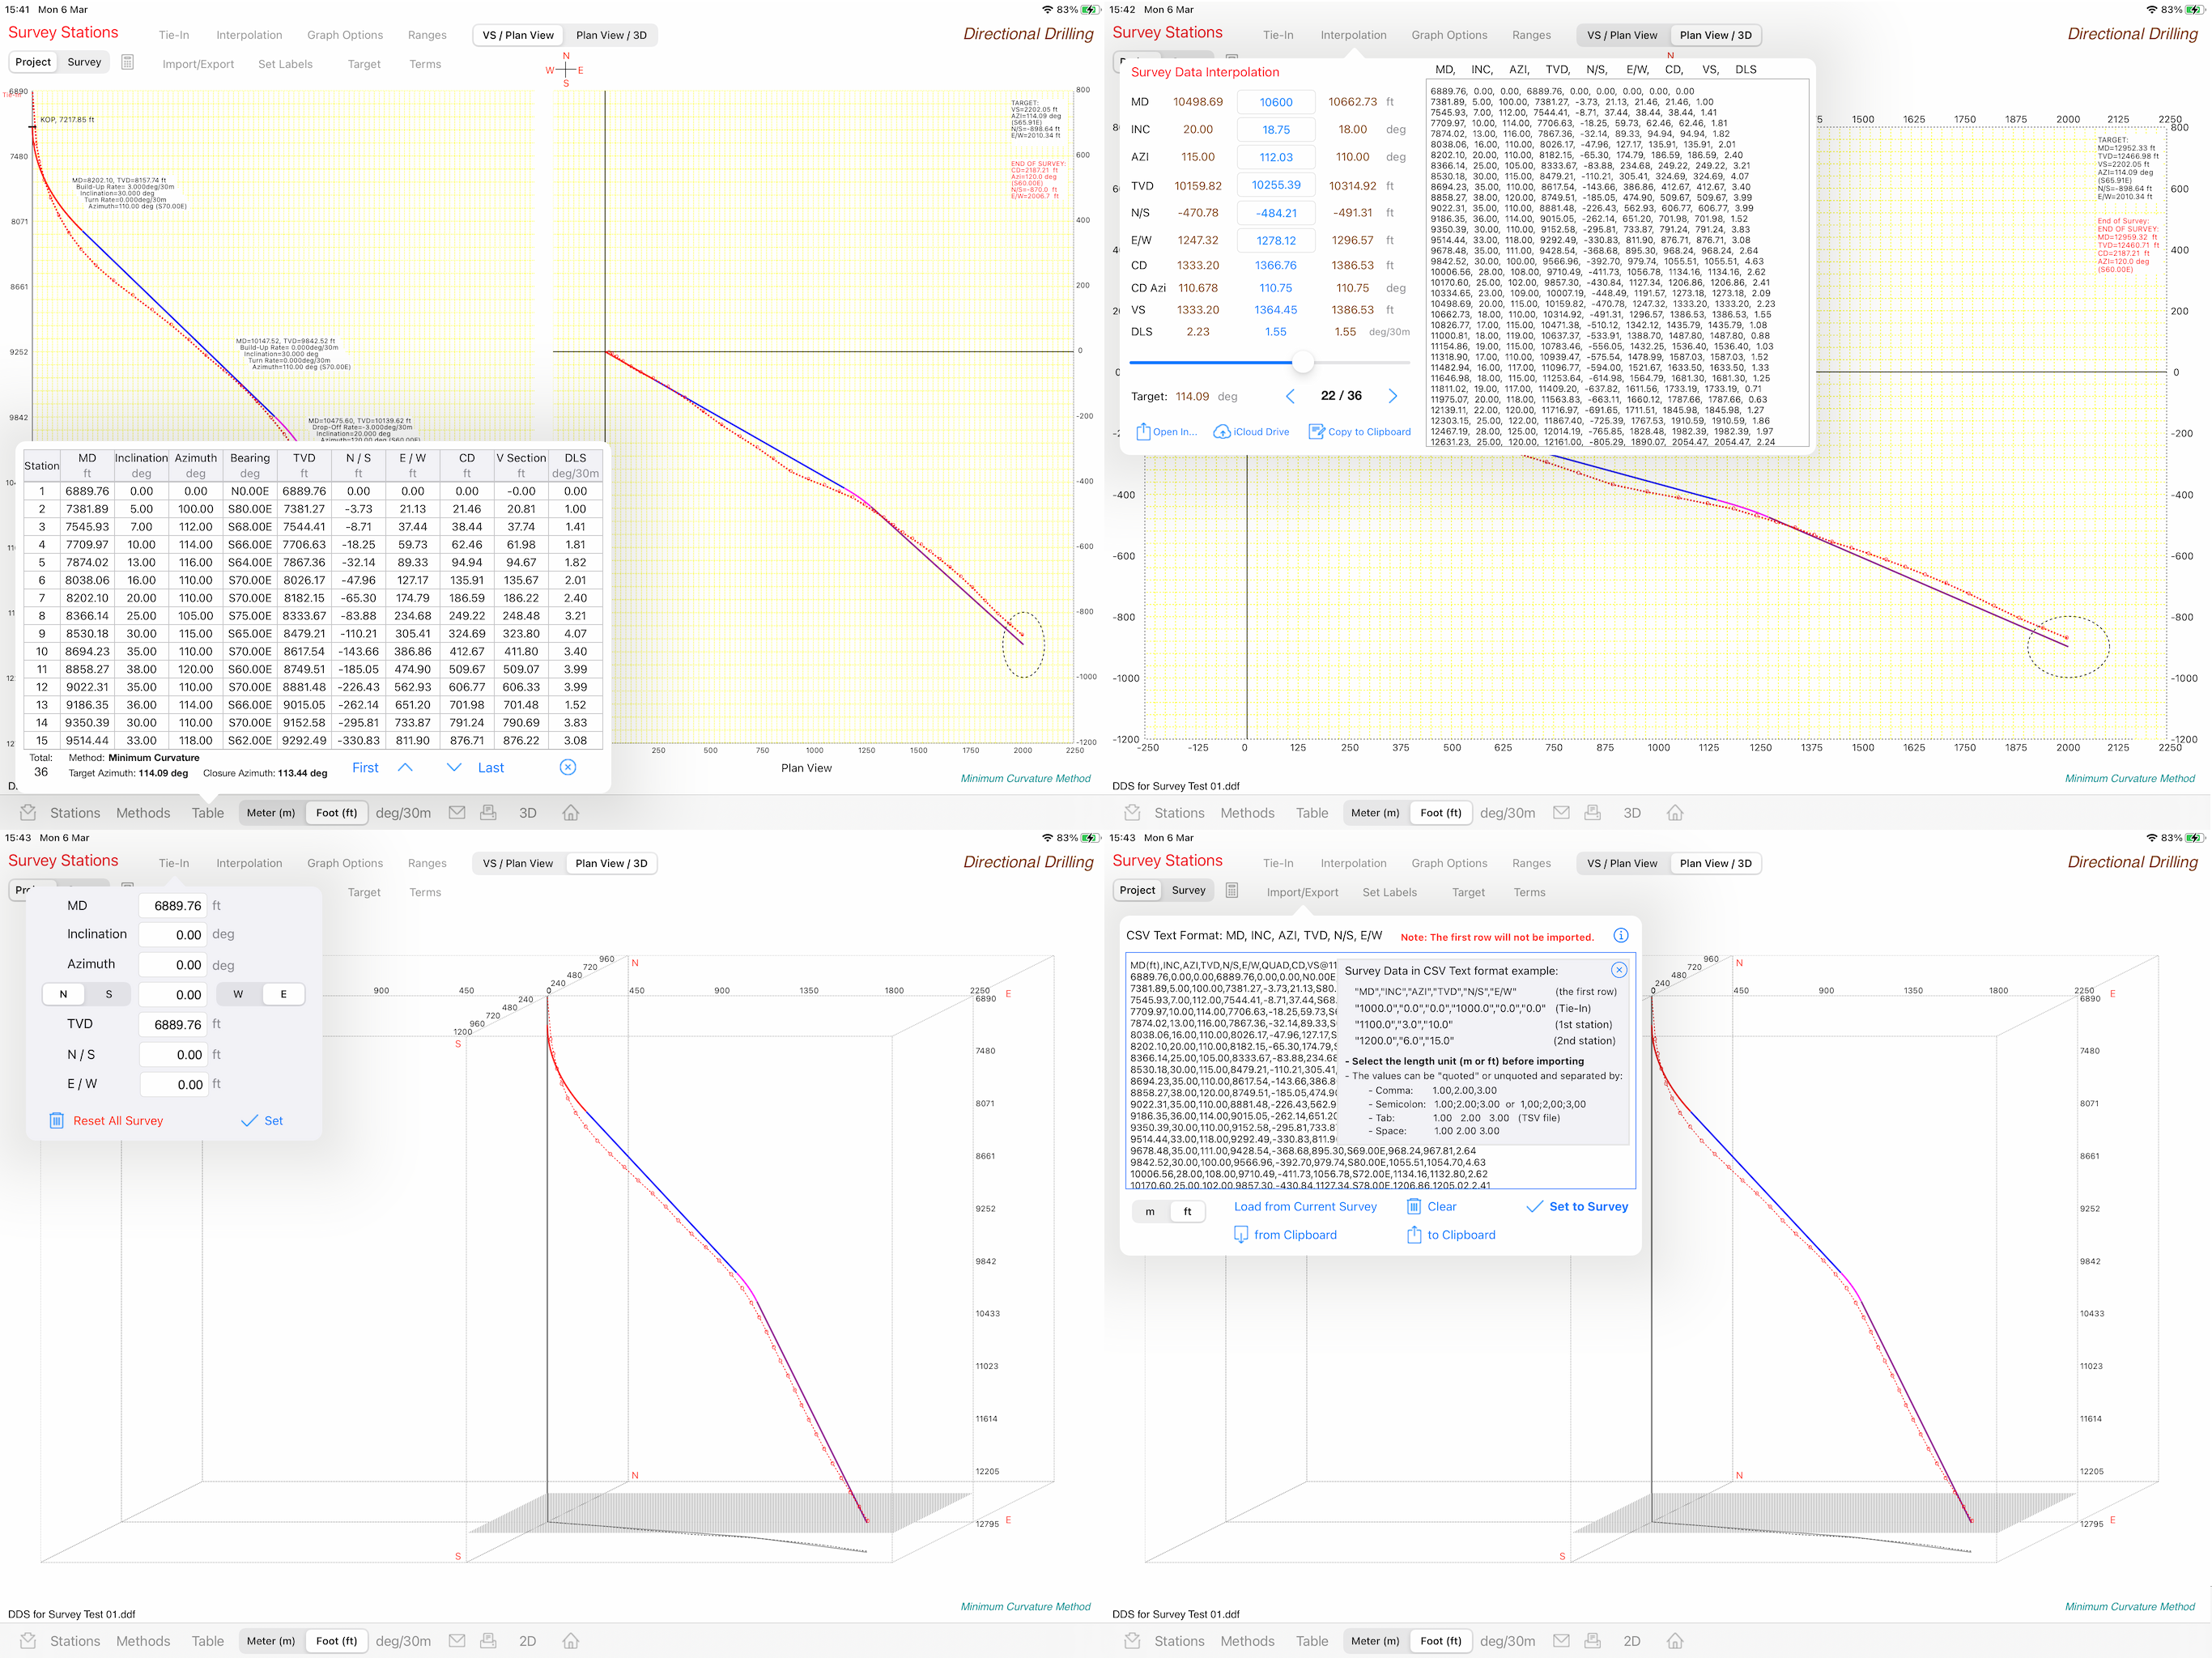This screenshot has height=1658, width=2212.
Task: Go to previous interpolation station, left chevron
Action: click(x=1290, y=396)
